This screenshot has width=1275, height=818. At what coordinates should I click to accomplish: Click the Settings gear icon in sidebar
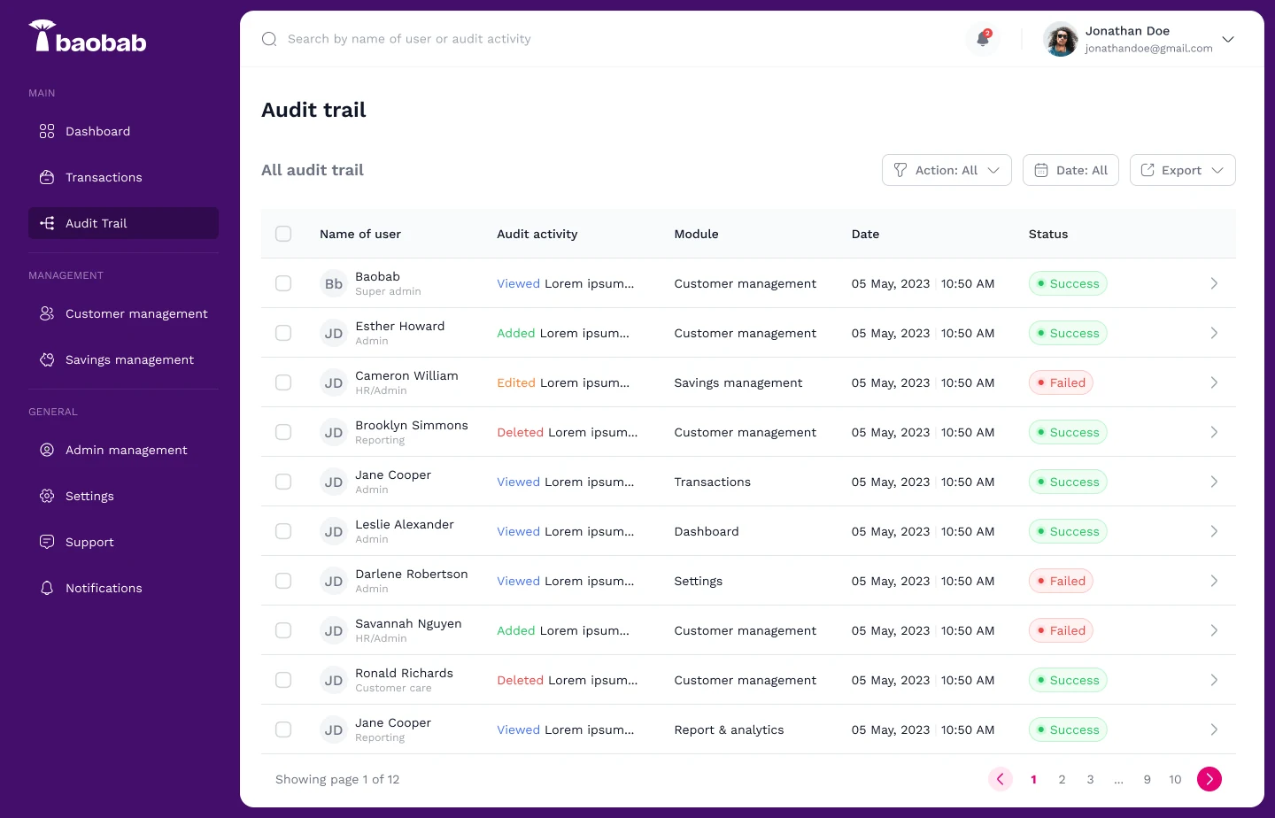click(x=47, y=496)
